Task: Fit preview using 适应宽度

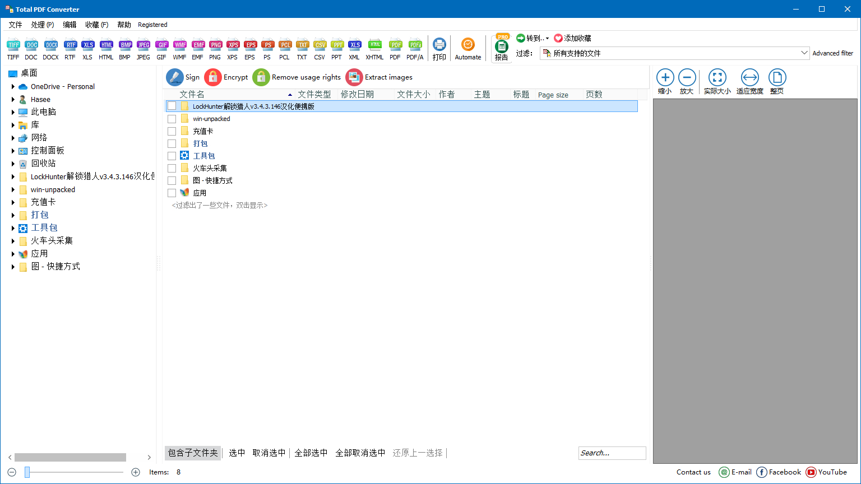Action: tap(749, 82)
